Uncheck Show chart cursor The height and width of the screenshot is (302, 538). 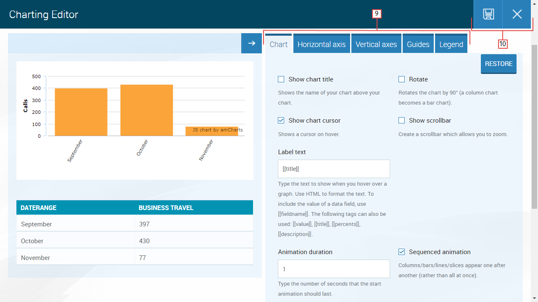[x=281, y=121]
